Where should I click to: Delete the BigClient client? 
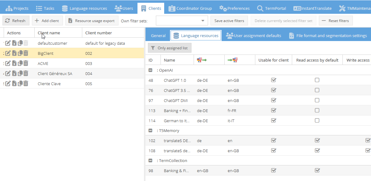click(x=26, y=53)
